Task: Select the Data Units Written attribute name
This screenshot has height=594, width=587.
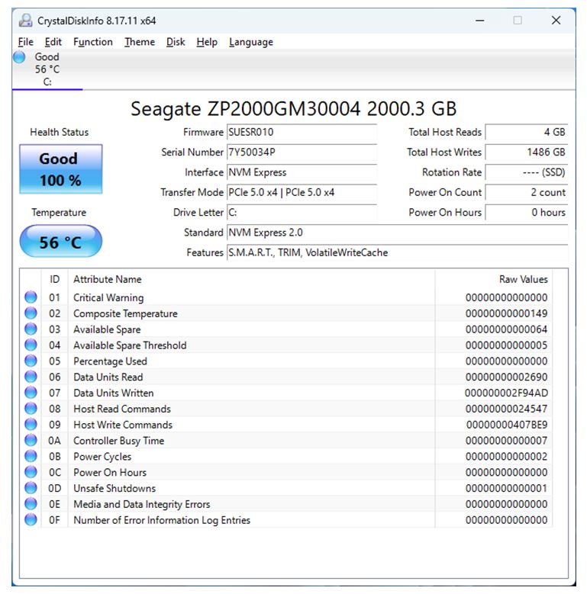Action: [114, 393]
